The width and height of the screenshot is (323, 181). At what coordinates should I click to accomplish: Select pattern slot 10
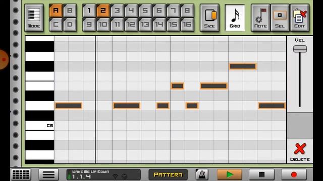[x=103, y=25]
